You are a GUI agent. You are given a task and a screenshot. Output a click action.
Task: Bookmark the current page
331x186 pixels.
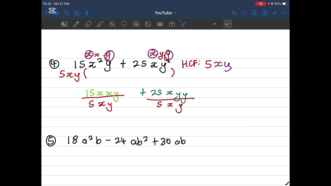click(x=254, y=13)
